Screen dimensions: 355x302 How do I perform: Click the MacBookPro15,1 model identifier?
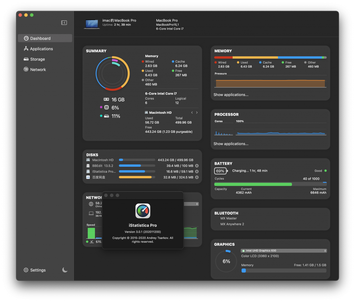coord(167,25)
